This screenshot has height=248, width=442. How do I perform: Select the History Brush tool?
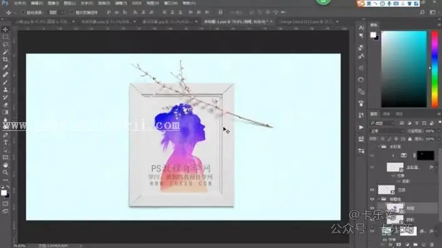(6, 98)
